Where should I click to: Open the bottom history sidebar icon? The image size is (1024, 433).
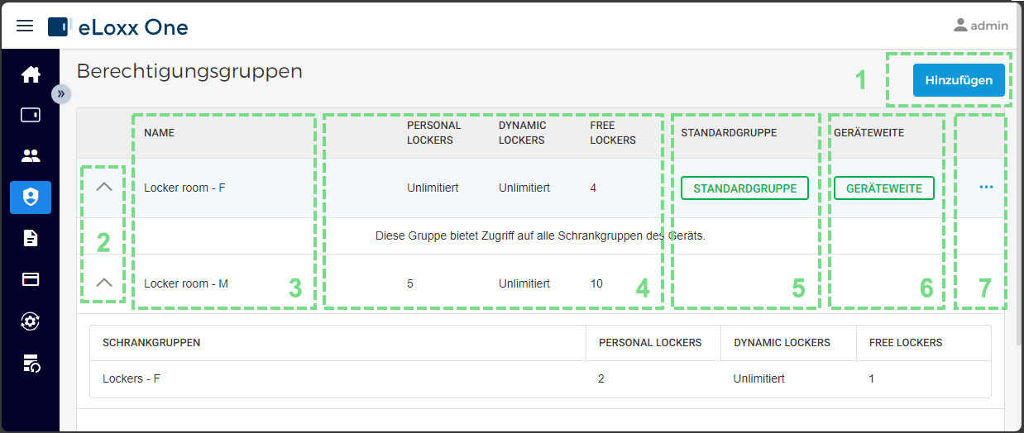pyautogui.click(x=31, y=362)
